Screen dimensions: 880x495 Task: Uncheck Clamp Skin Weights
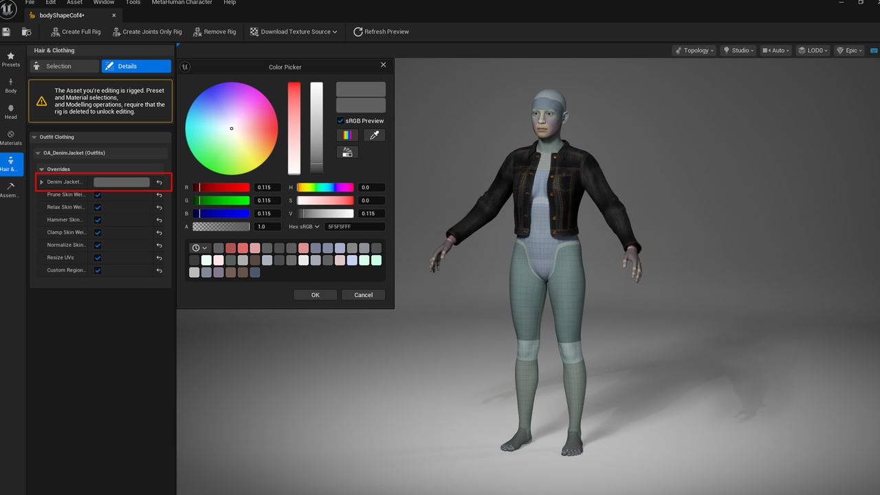click(98, 232)
